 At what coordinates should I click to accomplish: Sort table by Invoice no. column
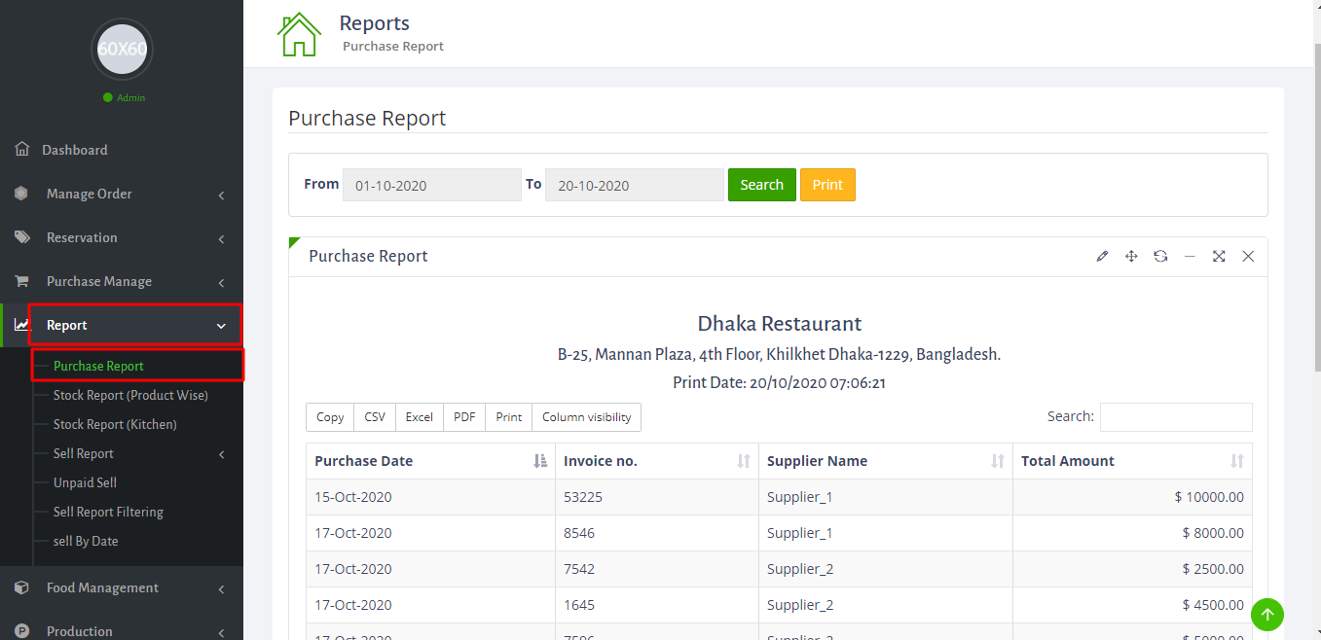click(x=656, y=461)
